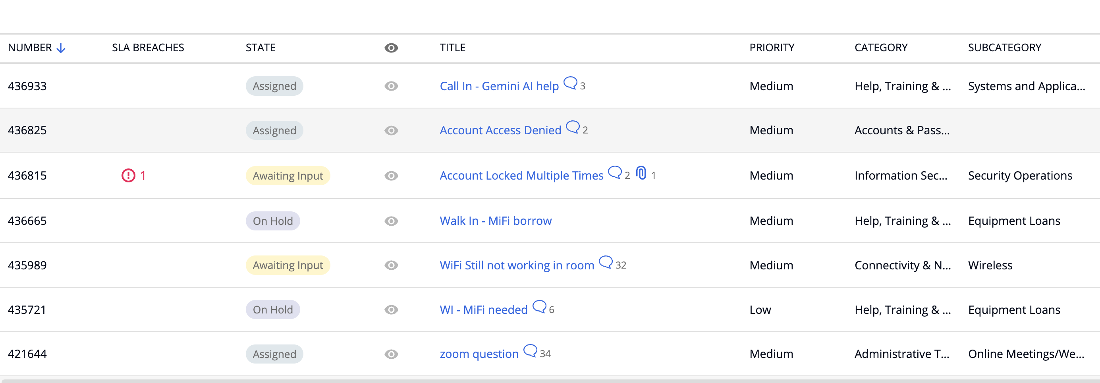Click comment icon on Account Access Denied
1100x383 pixels.
pyautogui.click(x=573, y=127)
